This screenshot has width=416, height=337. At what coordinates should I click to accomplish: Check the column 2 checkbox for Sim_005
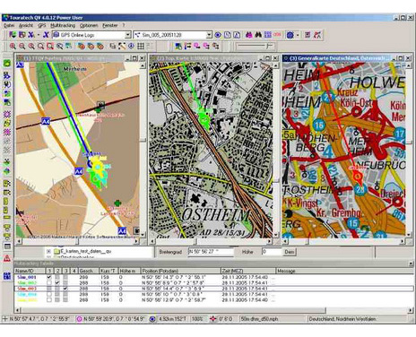(57, 299)
